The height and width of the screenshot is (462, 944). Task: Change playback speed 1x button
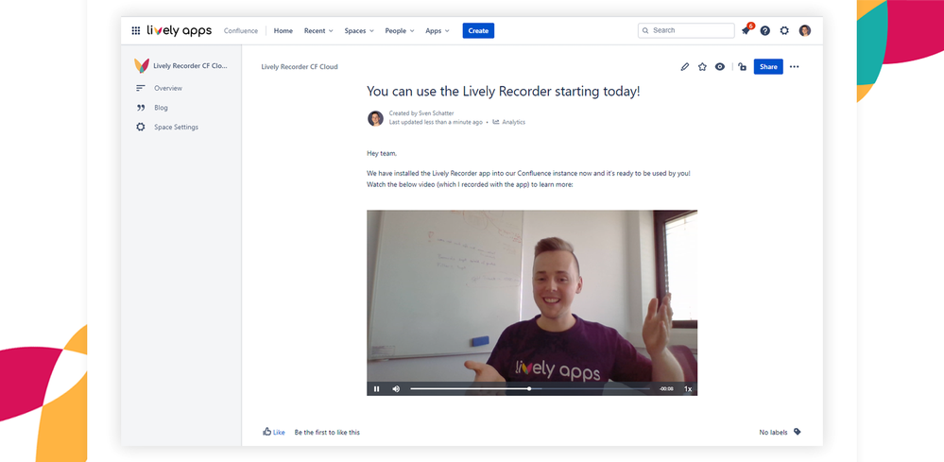click(x=688, y=389)
